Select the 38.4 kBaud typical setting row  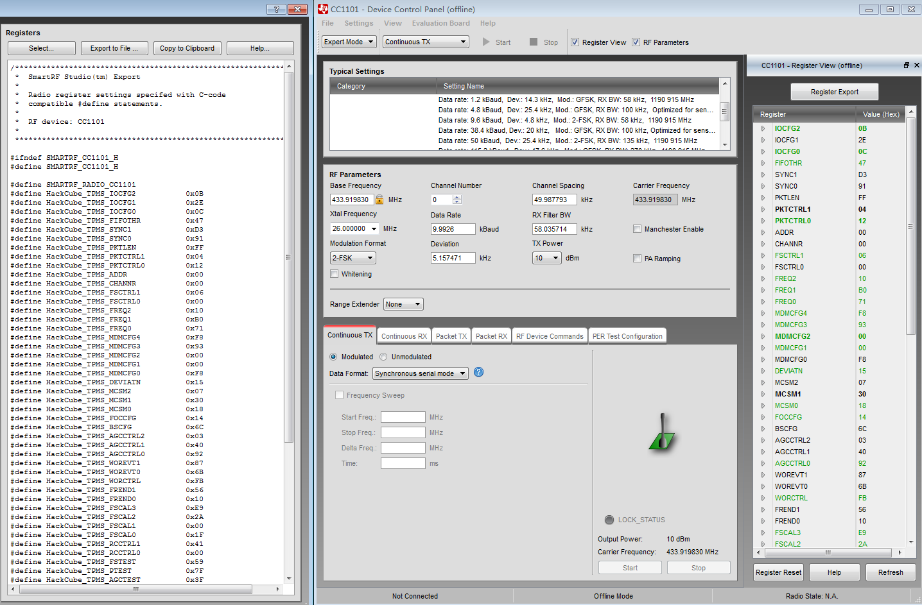pos(577,130)
